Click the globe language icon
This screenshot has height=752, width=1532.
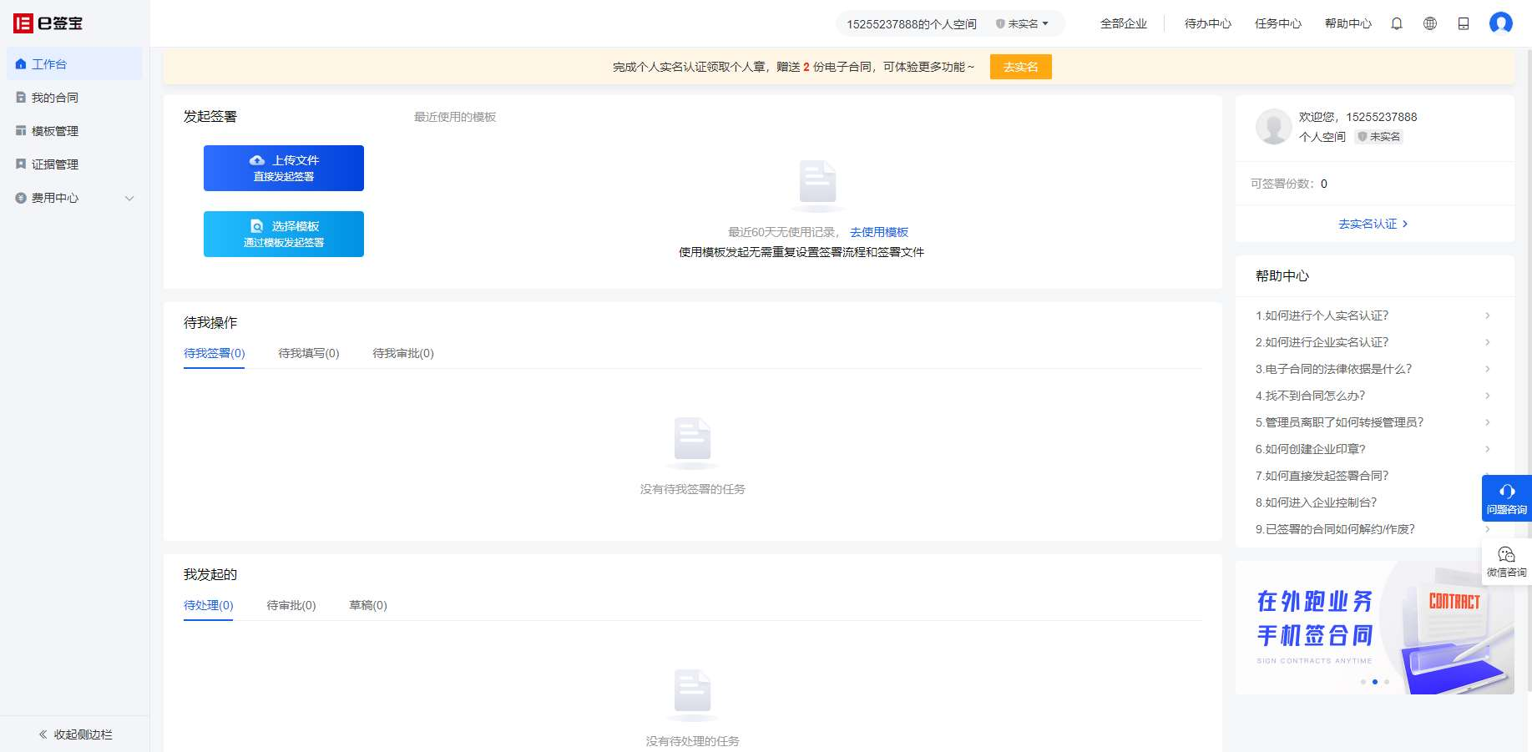(1430, 23)
